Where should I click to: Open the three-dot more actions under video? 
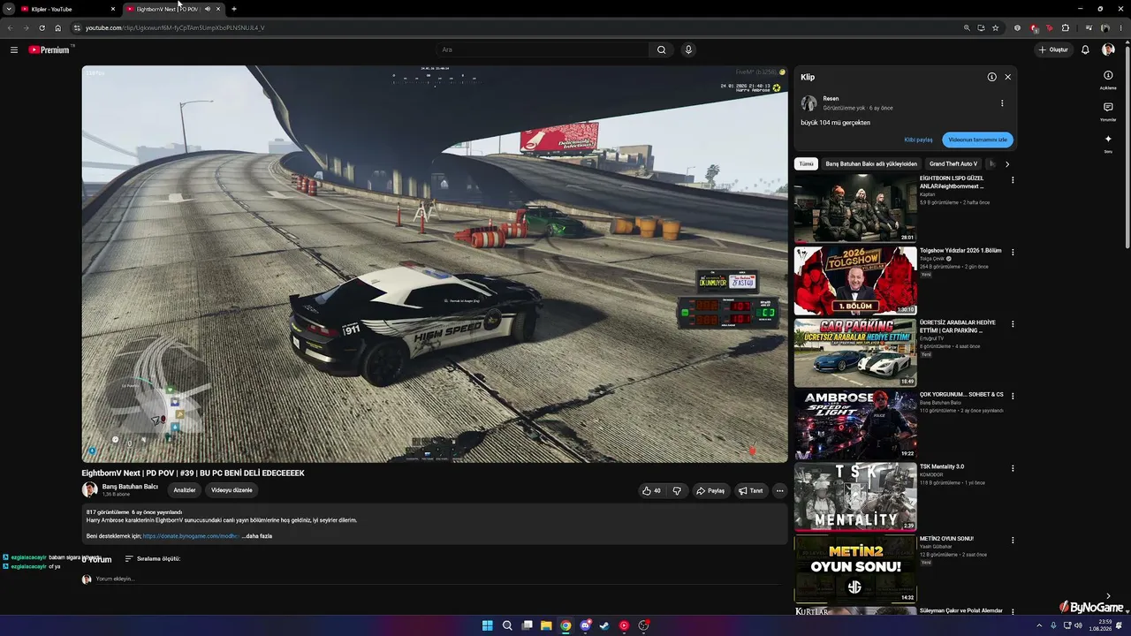click(x=779, y=490)
